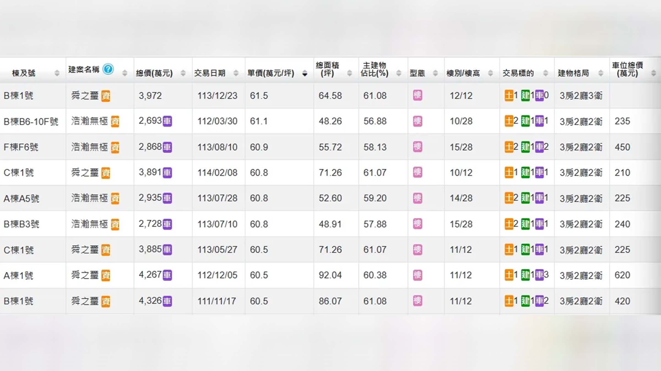
Task: Sort by 總價(萬元) column arrows
Action: [183, 73]
